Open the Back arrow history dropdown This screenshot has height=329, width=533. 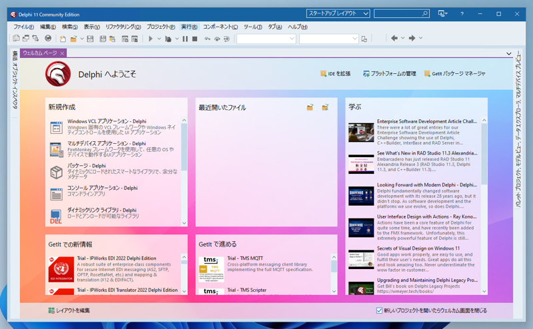coord(402,38)
